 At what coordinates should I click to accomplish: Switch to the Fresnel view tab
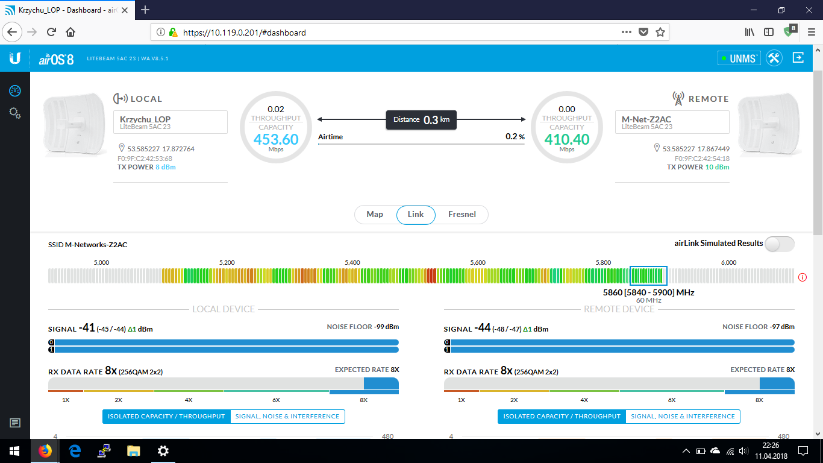pos(462,215)
